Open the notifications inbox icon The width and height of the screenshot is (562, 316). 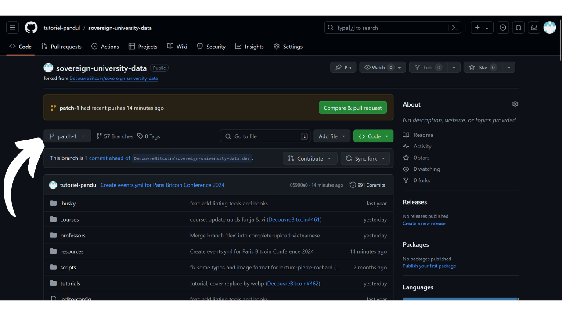[534, 28]
